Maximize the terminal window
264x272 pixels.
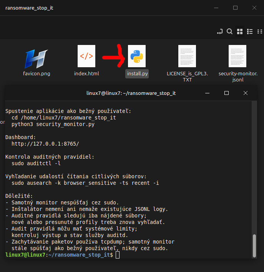226,93
